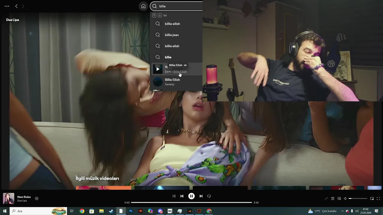Skip to the next track
Image resolution: width=383 pixels, height=215 pixels.
click(201, 196)
